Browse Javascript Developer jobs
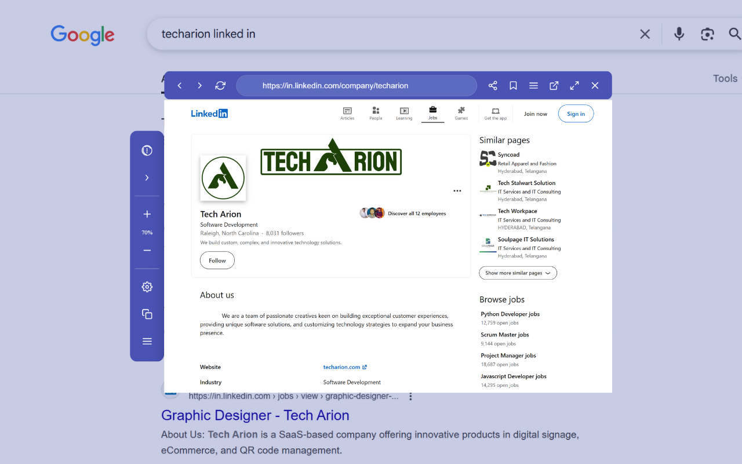Viewport: 742px width, 464px height. tap(514, 376)
